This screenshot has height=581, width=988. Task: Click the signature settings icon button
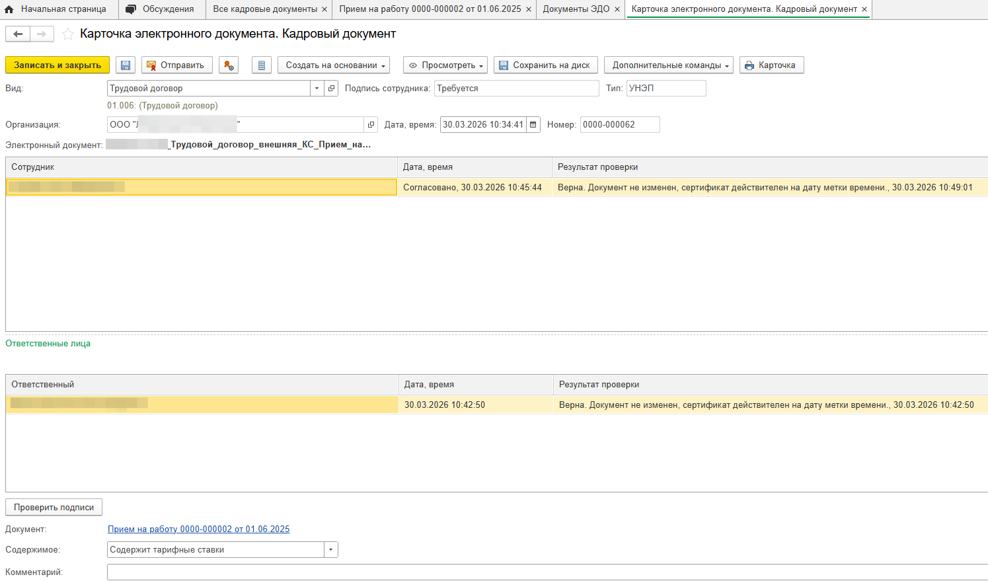tap(228, 65)
